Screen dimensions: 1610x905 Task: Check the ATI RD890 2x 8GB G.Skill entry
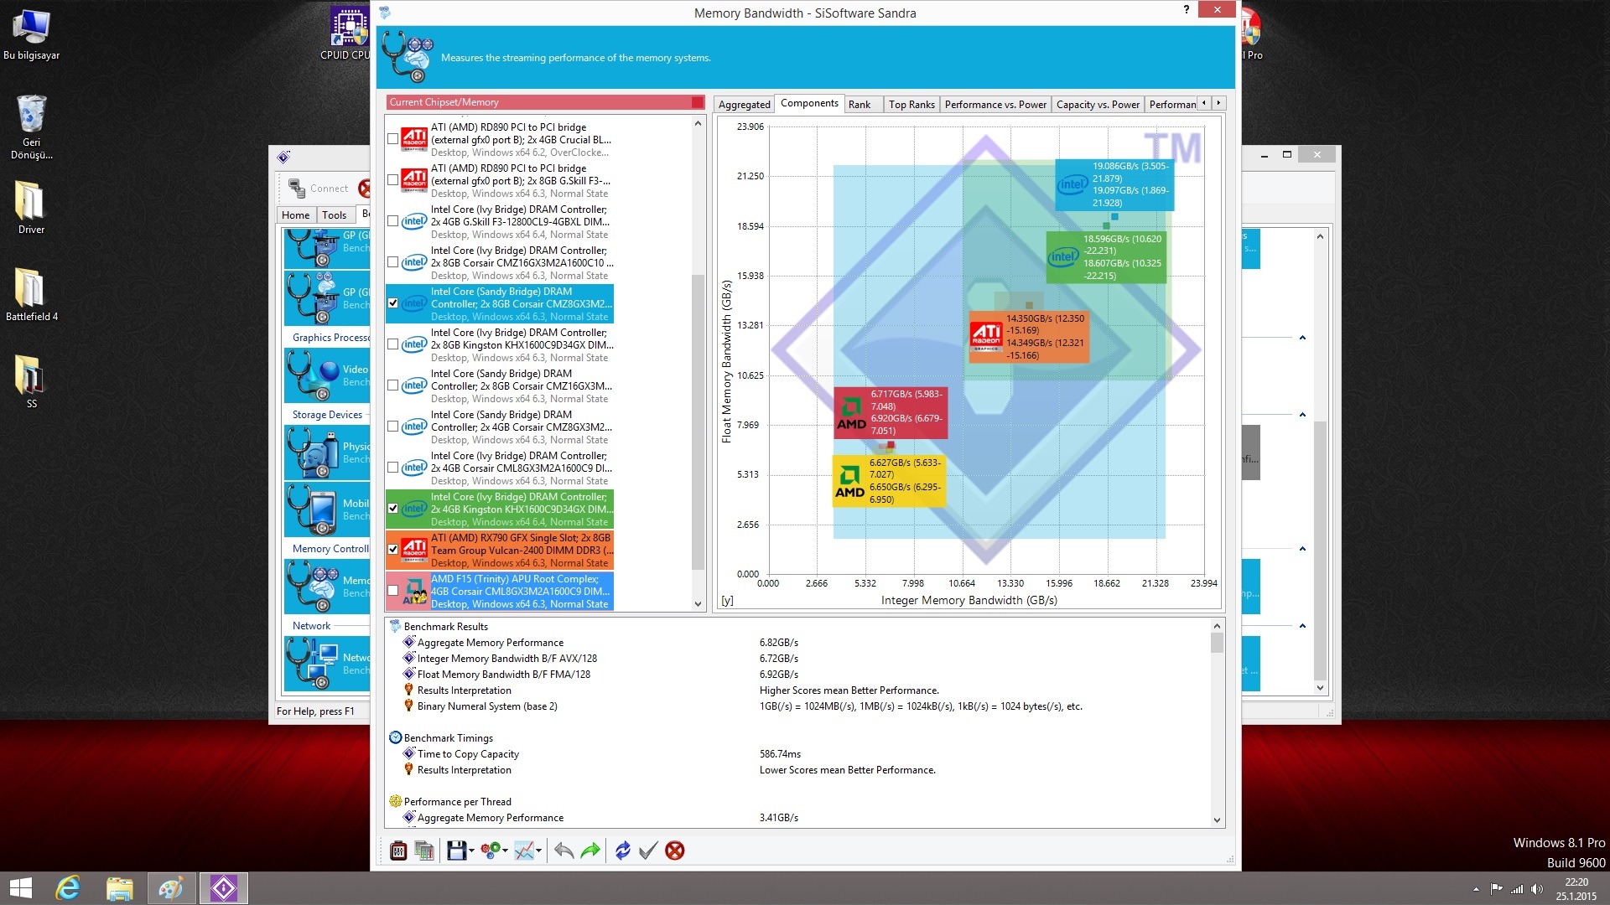click(x=392, y=180)
